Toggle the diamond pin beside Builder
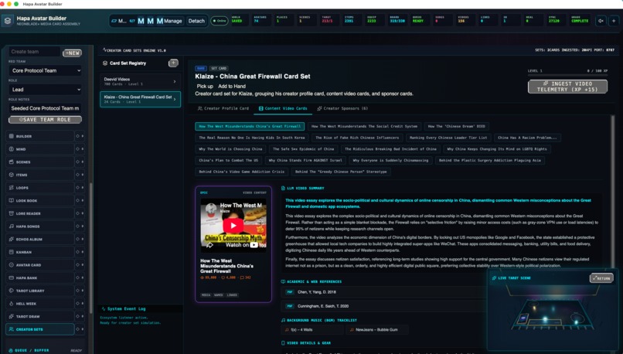Screen dimensions: 623x354 (77, 136)
